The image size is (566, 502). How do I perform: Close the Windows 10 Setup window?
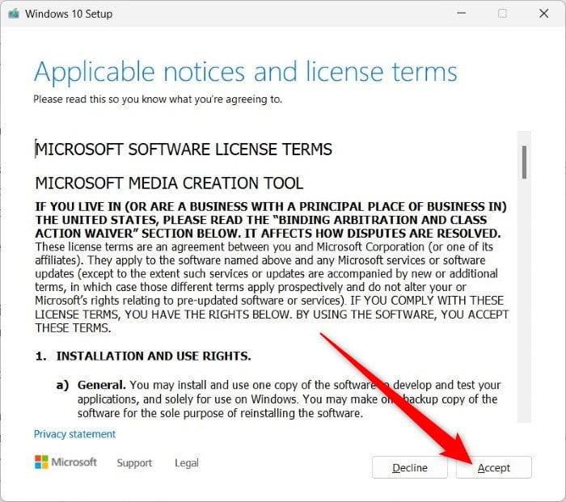point(543,14)
